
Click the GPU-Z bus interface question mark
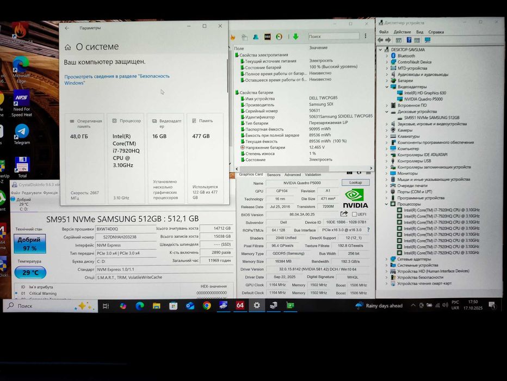coord(368,230)
